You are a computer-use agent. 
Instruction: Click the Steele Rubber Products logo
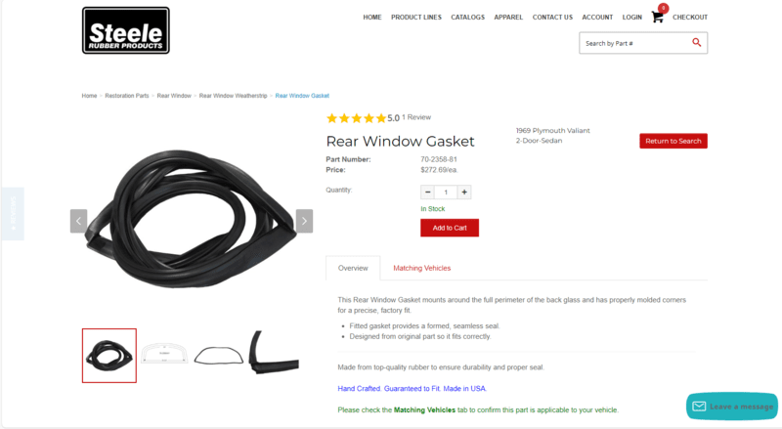coord(126,30)
